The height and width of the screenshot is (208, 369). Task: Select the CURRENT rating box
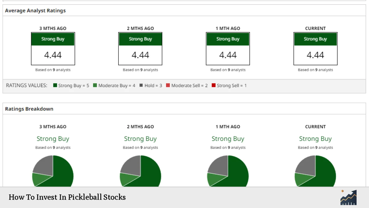(x=315, y=49)
